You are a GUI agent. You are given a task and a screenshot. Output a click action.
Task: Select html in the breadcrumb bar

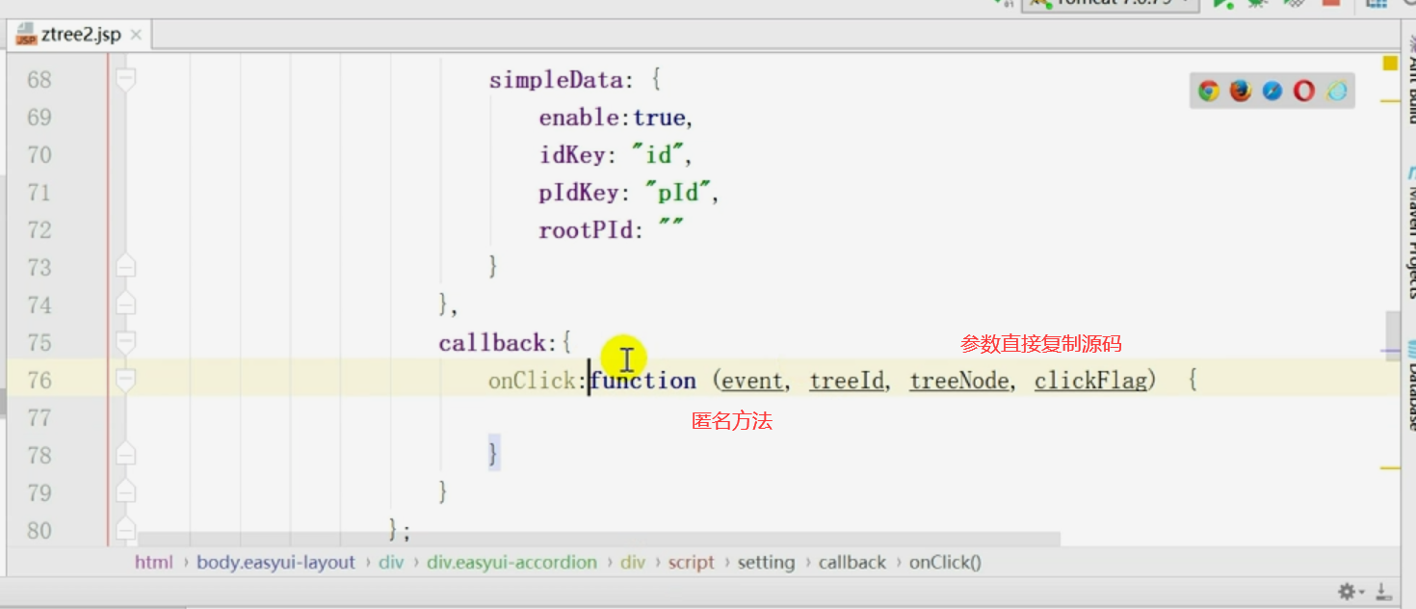(154, 563)
